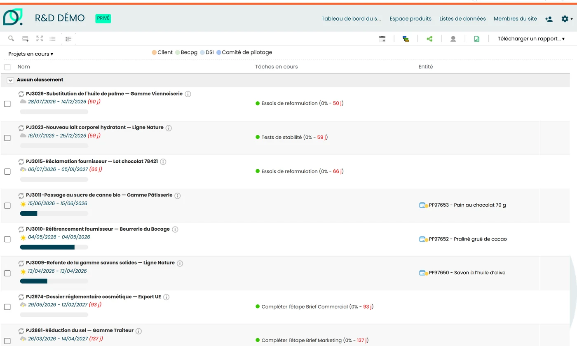Click the add-row icon beside the magnifier

pyautogui.click(x=25, y=39)
